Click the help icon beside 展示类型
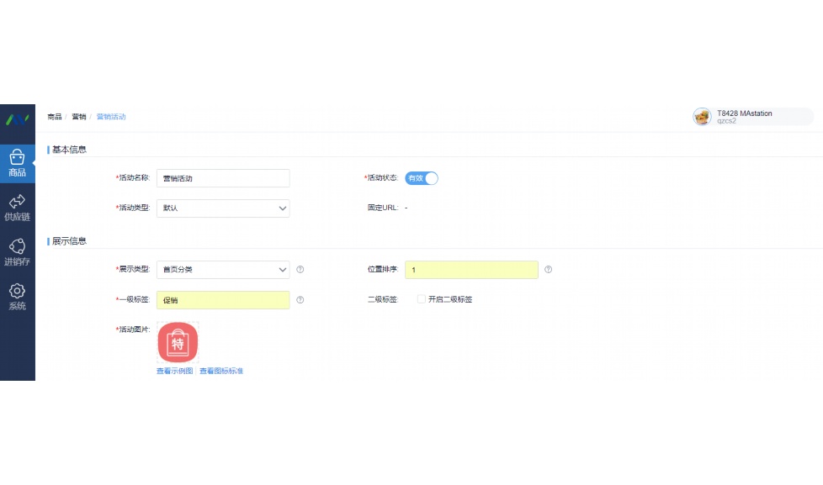Viewport: 823px width, 485px height. coord(300,270)
